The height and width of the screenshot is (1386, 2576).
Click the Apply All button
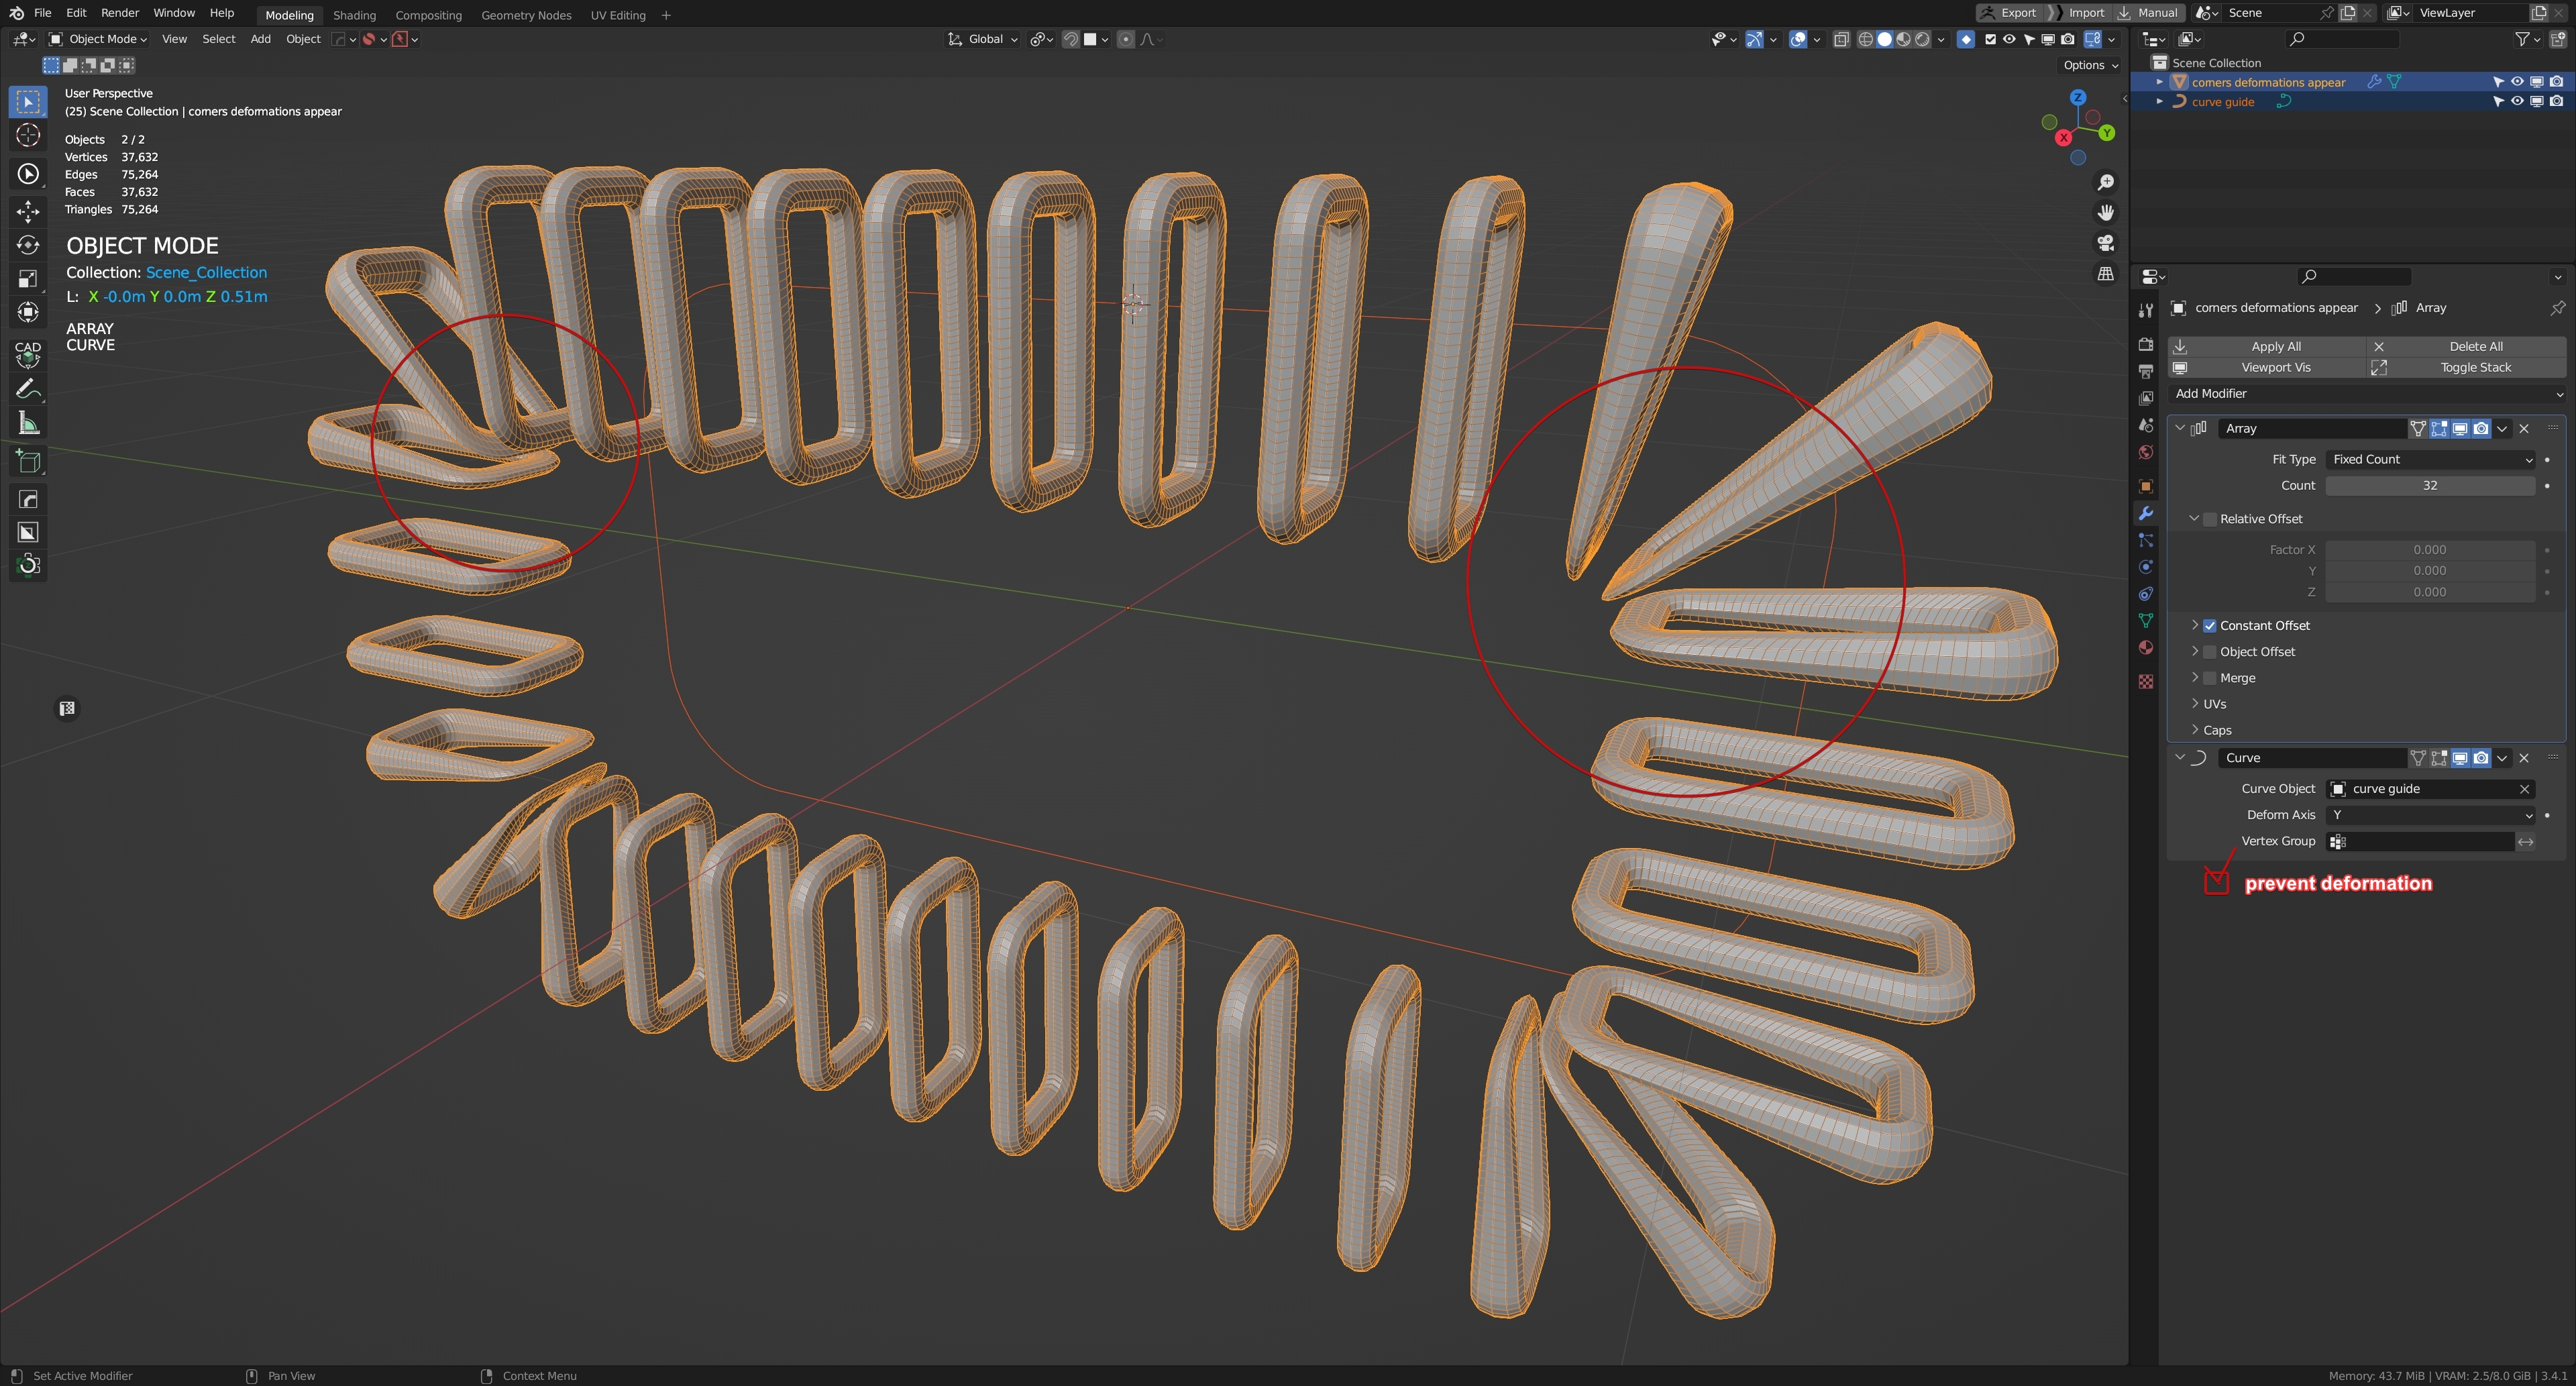point(2266,346)
